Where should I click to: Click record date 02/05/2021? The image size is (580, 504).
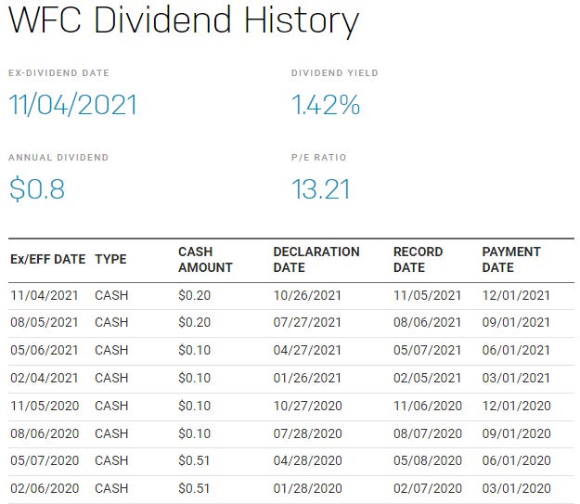pyautogui.click(x=427, y=378)
